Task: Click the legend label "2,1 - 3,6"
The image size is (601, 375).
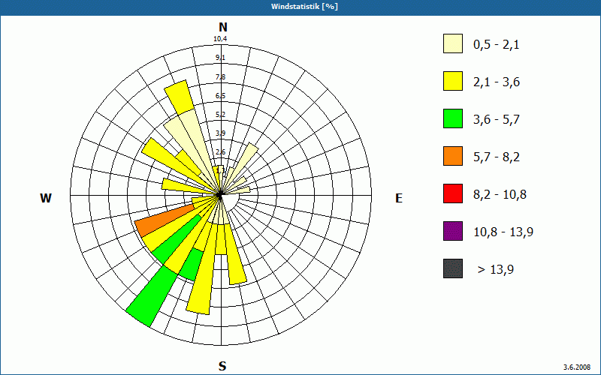Action: pos(497,82)
